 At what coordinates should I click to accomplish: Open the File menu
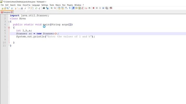(2, 5)
